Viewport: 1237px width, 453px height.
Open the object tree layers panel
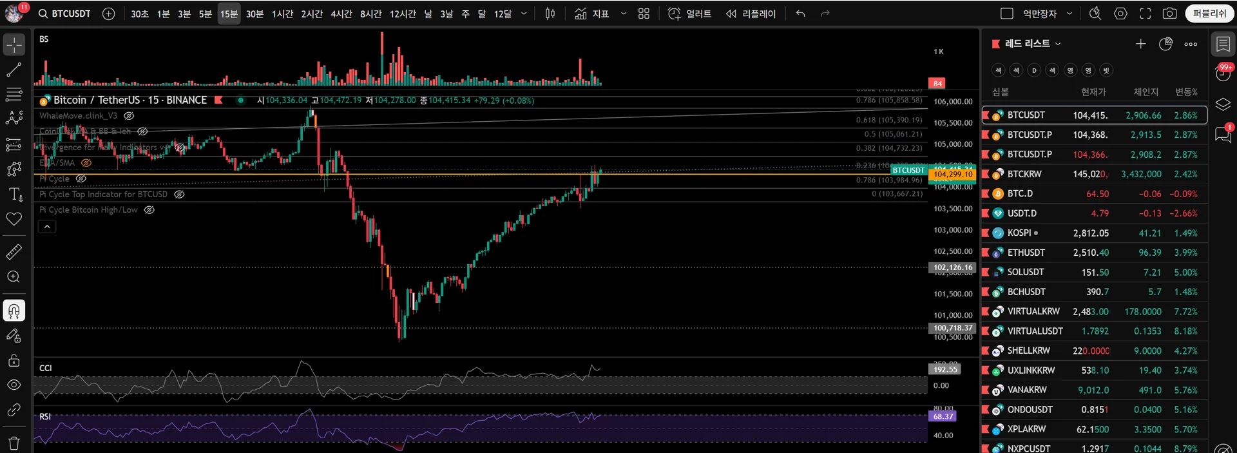point(1223,104)
